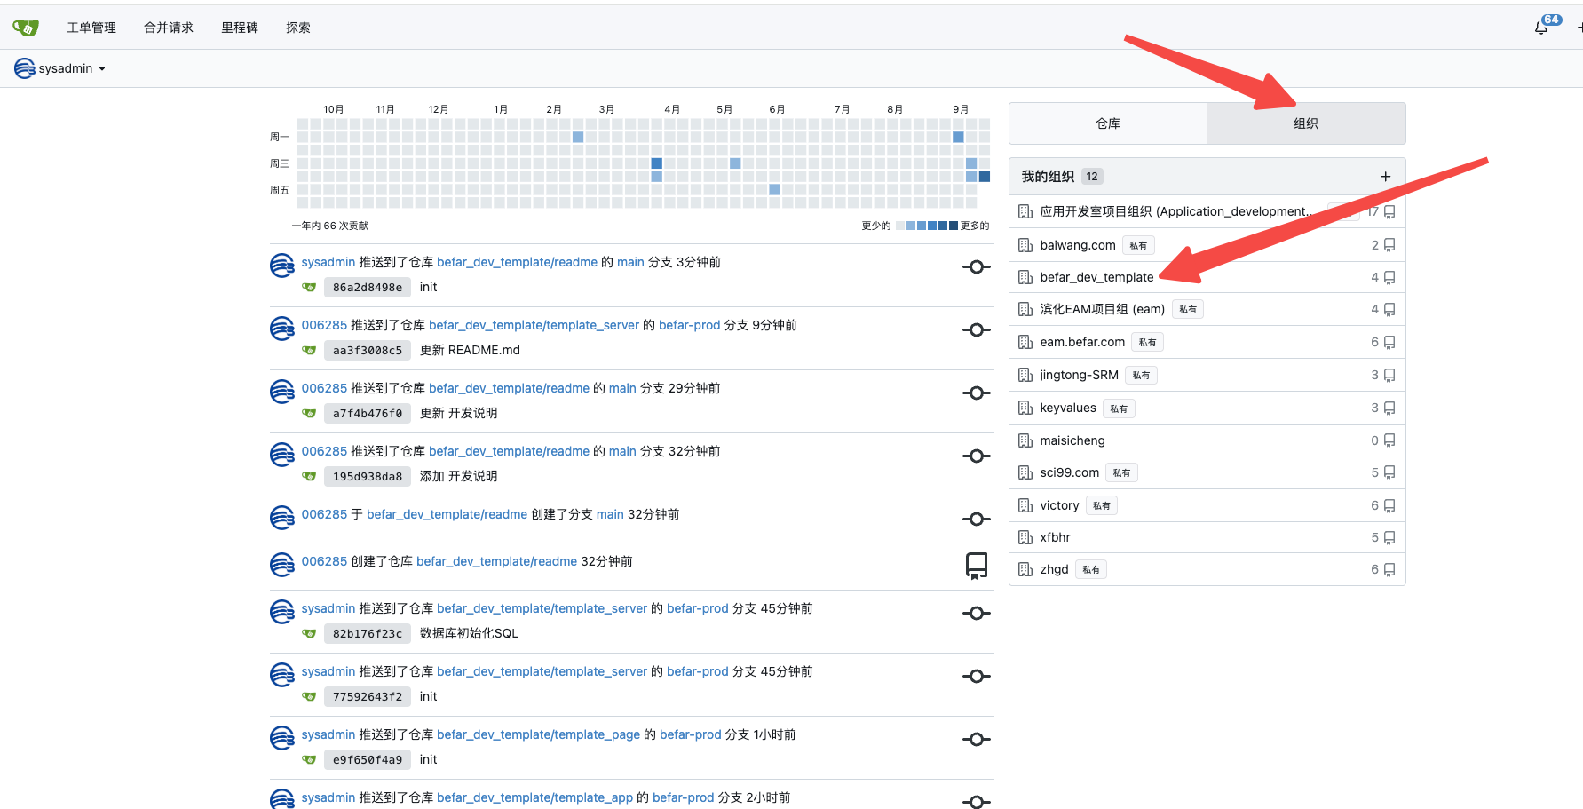Open the keyvalues organization
The width and height of the screenshot is (1583, 809).
1068,408
